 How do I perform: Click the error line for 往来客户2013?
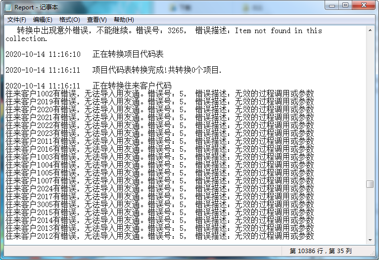(159, 228)
